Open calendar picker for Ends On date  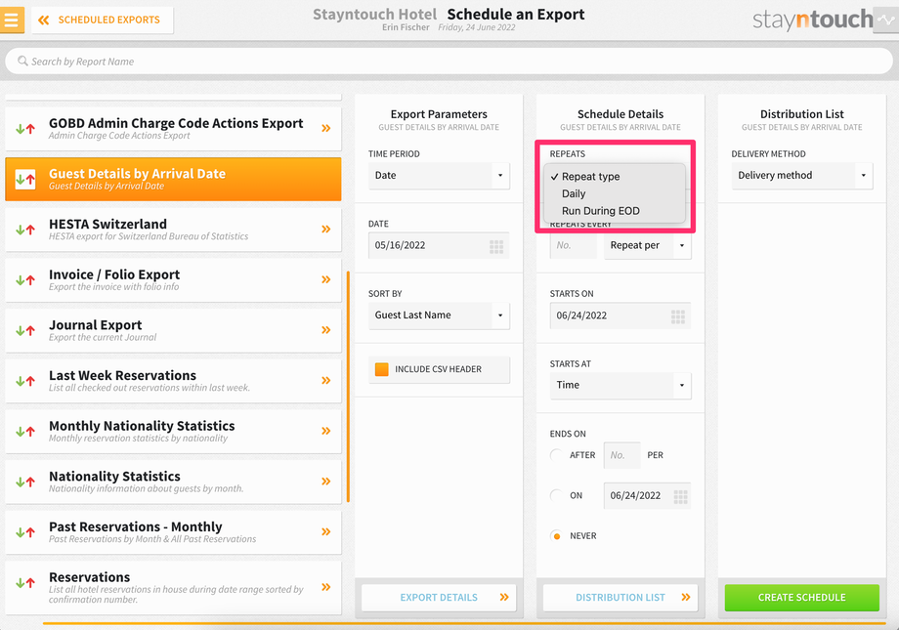[x=680, y=496]
